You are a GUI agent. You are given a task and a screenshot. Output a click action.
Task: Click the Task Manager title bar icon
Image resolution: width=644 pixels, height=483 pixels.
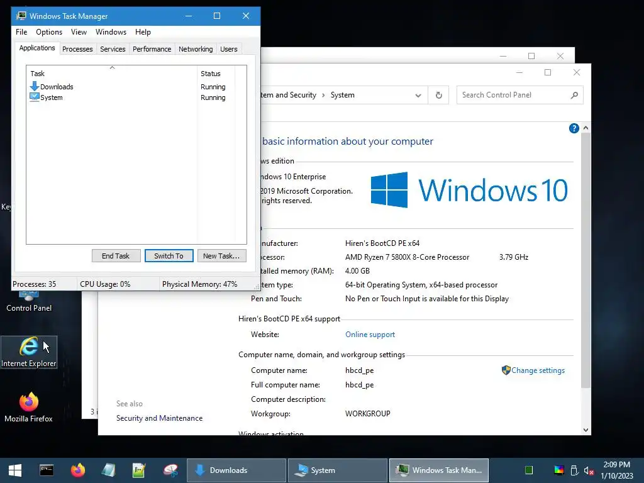pyautogui.click(x=21, y=16)
